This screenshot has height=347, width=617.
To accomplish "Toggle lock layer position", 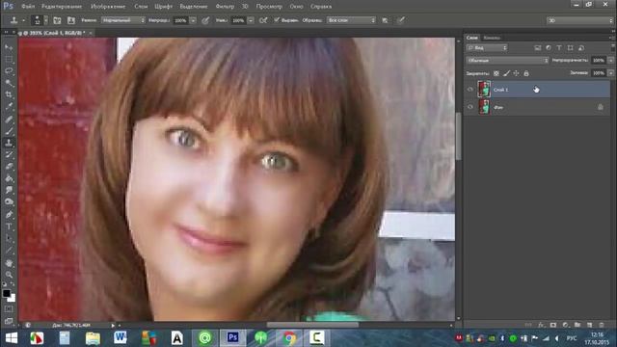I will point(517,73).
